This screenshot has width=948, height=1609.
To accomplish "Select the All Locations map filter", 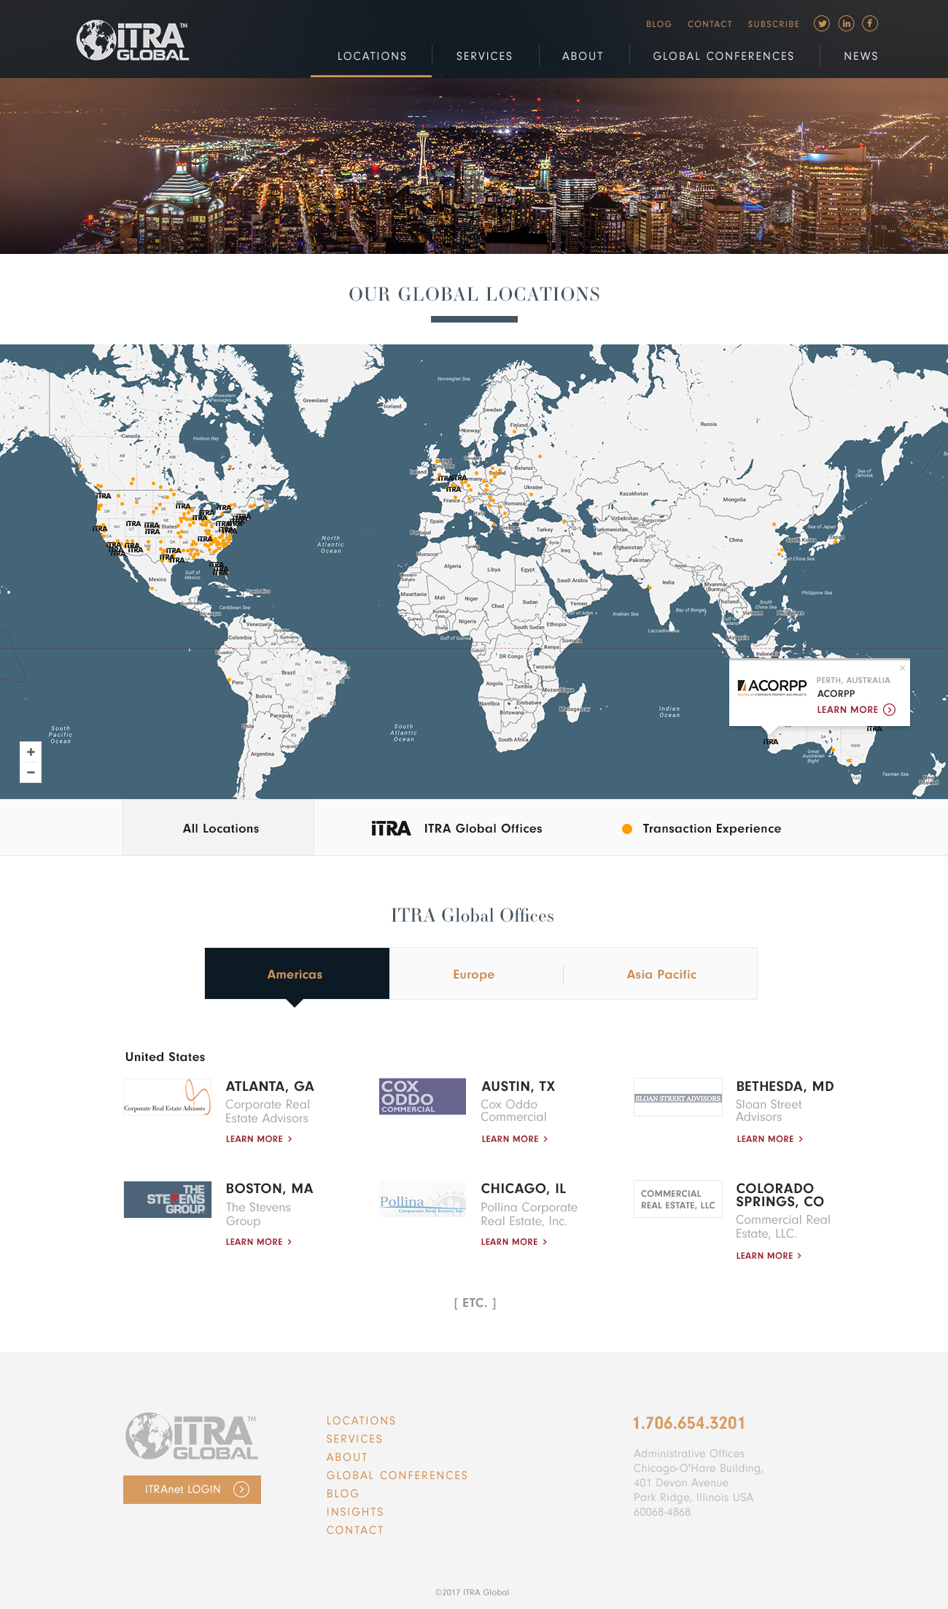I will 219,828.
